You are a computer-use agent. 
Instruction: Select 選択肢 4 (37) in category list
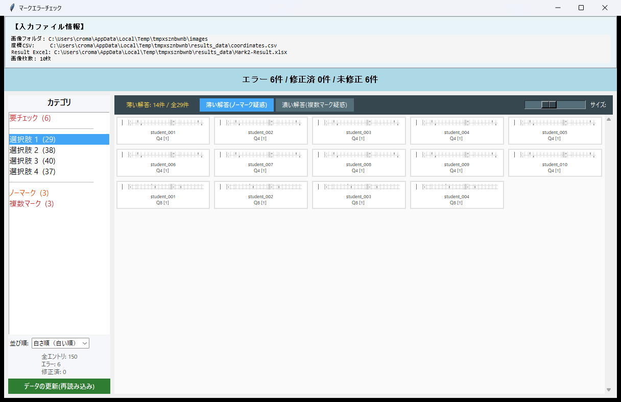[32, 172]
